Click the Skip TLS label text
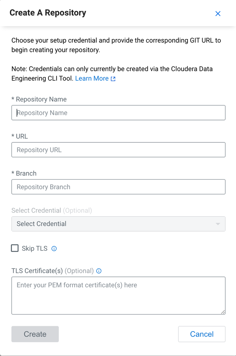Image resolution: width=236 pixels, height=356 pixels. coord(34,249)
